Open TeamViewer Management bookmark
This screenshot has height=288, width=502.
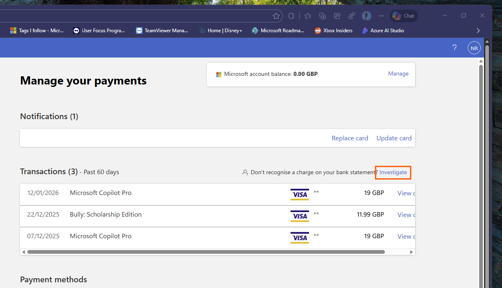(162, 30)
